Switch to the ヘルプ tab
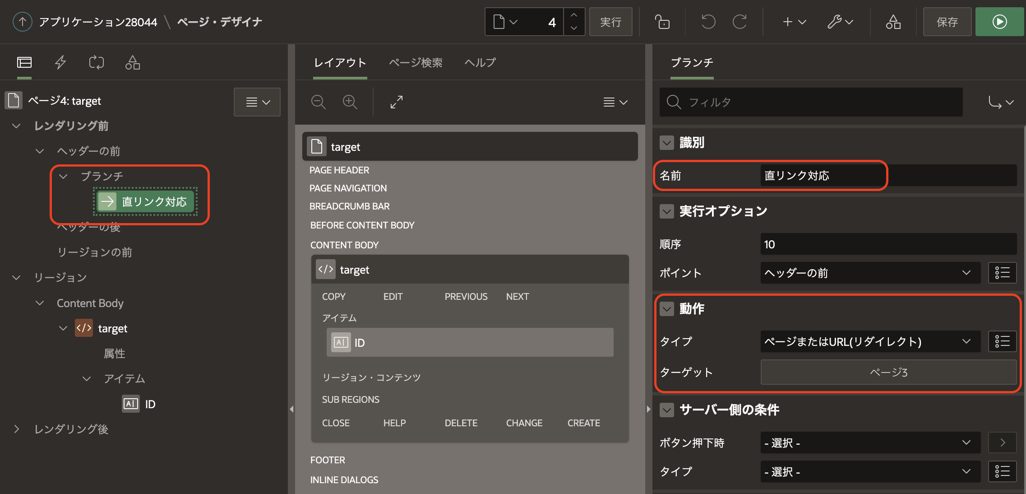The image size is (1026, 494). (480, 62)
